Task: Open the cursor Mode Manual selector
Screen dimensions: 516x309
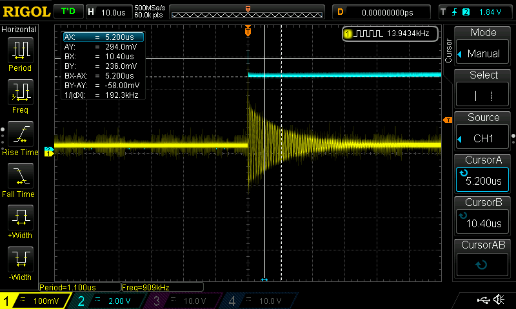Action: (x=483, y=47)
